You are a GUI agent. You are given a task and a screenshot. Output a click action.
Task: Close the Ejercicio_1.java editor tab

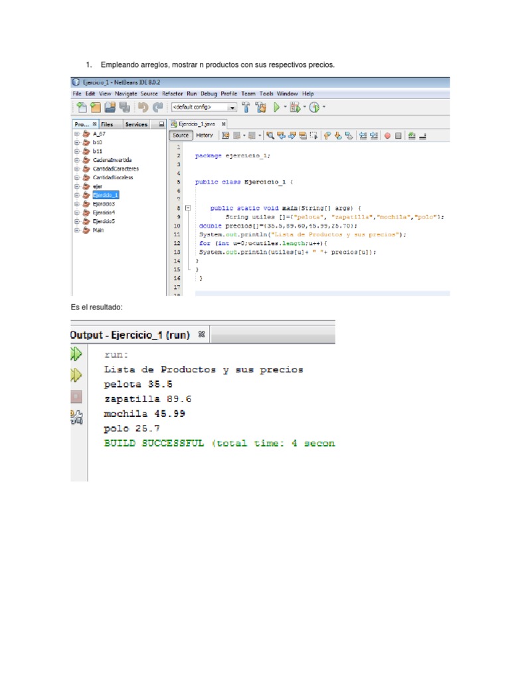[224, 124]
